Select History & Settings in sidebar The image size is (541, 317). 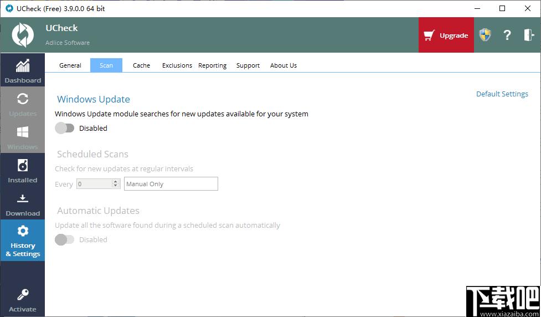tap(23, 240)
